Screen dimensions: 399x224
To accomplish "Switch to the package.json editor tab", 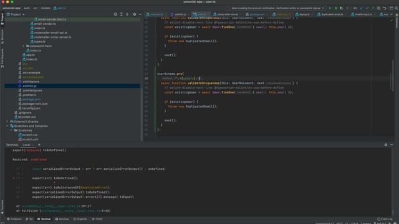I will (255, 14).
